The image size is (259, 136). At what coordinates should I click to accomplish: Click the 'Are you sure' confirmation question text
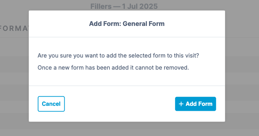coord(118,56)
